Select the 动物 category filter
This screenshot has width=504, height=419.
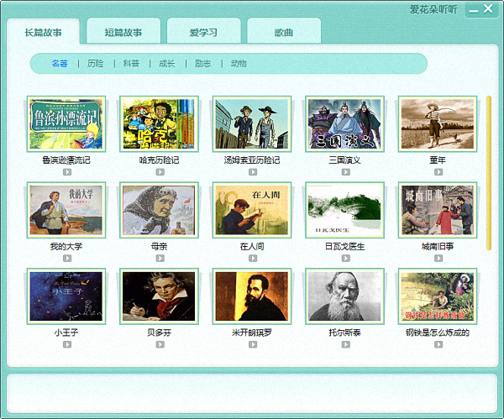pos(239,64)
